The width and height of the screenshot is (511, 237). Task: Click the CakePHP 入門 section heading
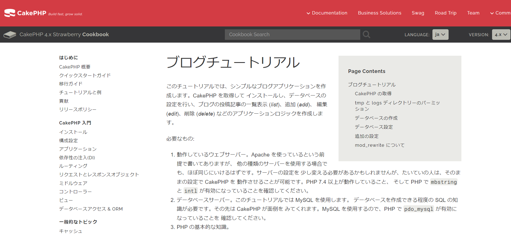coord(75,123)
